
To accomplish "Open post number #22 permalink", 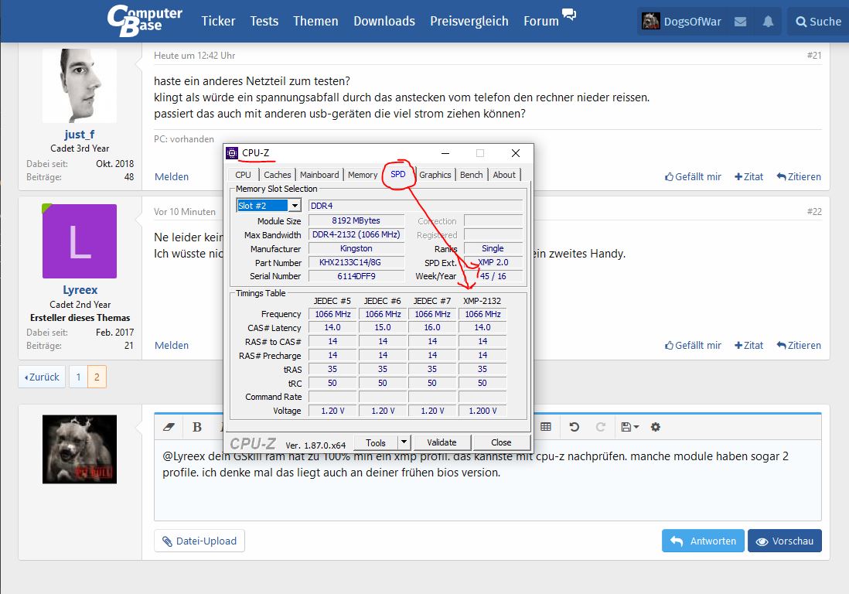I will 813,212.
